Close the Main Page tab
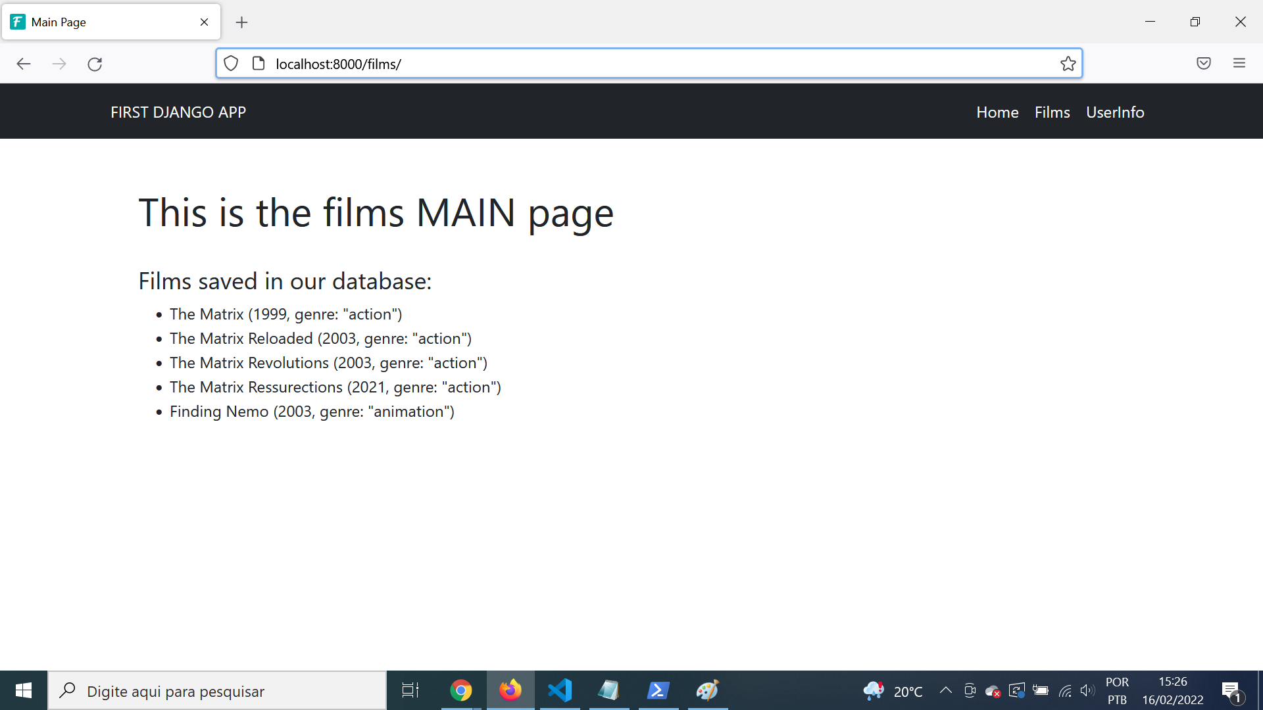 pos(204,22)
